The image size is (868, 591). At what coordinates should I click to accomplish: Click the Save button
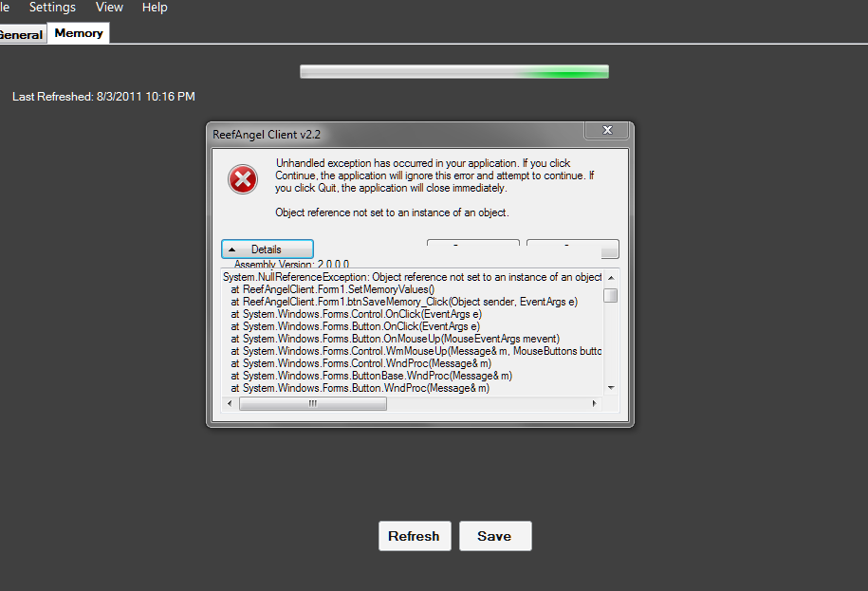click(495, 536)
